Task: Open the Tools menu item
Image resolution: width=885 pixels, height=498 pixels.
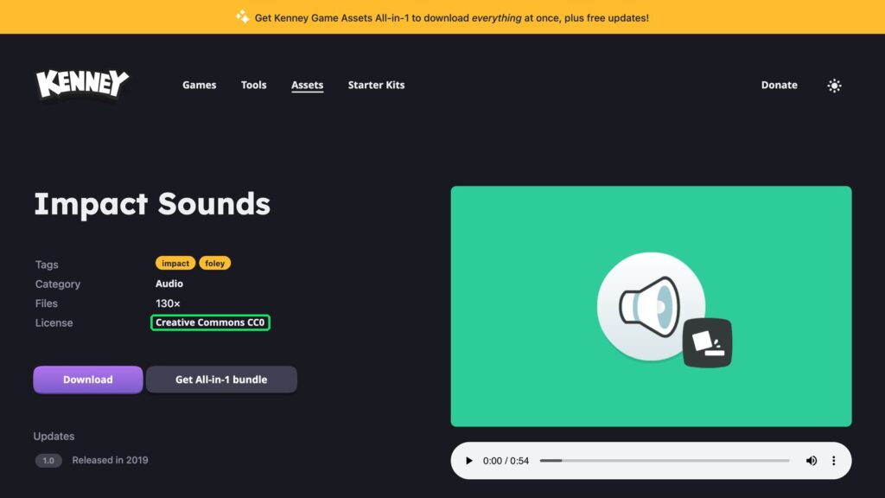Action: pyautogui.click(x=253, y=85)
